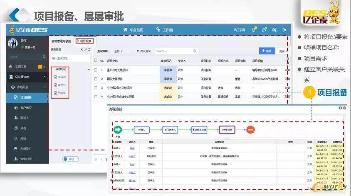Click the table search magnifier icon
Viewport: 351px width, 196px height.
(195, 51)
